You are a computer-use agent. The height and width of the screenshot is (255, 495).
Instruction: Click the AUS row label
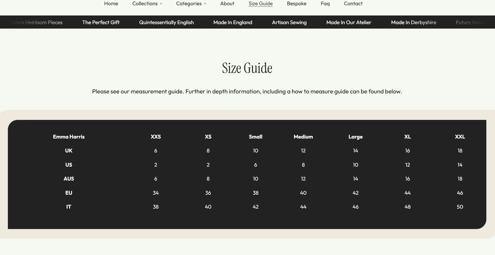[69, 179]
